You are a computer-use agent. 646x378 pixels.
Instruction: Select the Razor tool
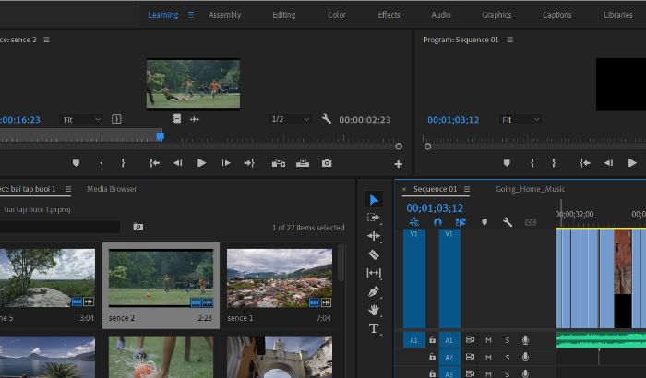374,254
